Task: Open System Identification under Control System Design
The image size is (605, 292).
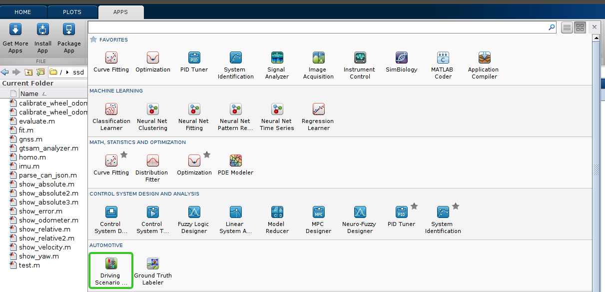Action: point(443,219)
